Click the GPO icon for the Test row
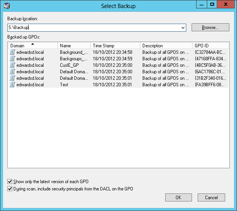Viewport: 237px width, 211px height. click(13, 85)
